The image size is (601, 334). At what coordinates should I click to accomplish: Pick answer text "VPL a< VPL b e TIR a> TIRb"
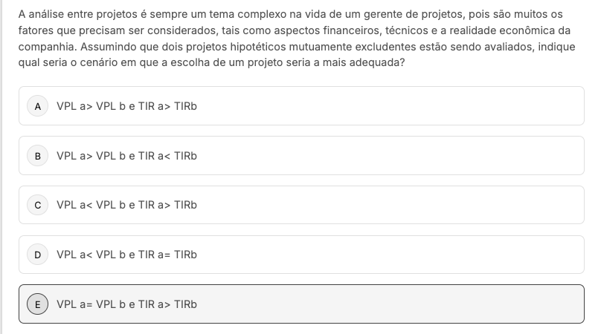coord(126,205)
